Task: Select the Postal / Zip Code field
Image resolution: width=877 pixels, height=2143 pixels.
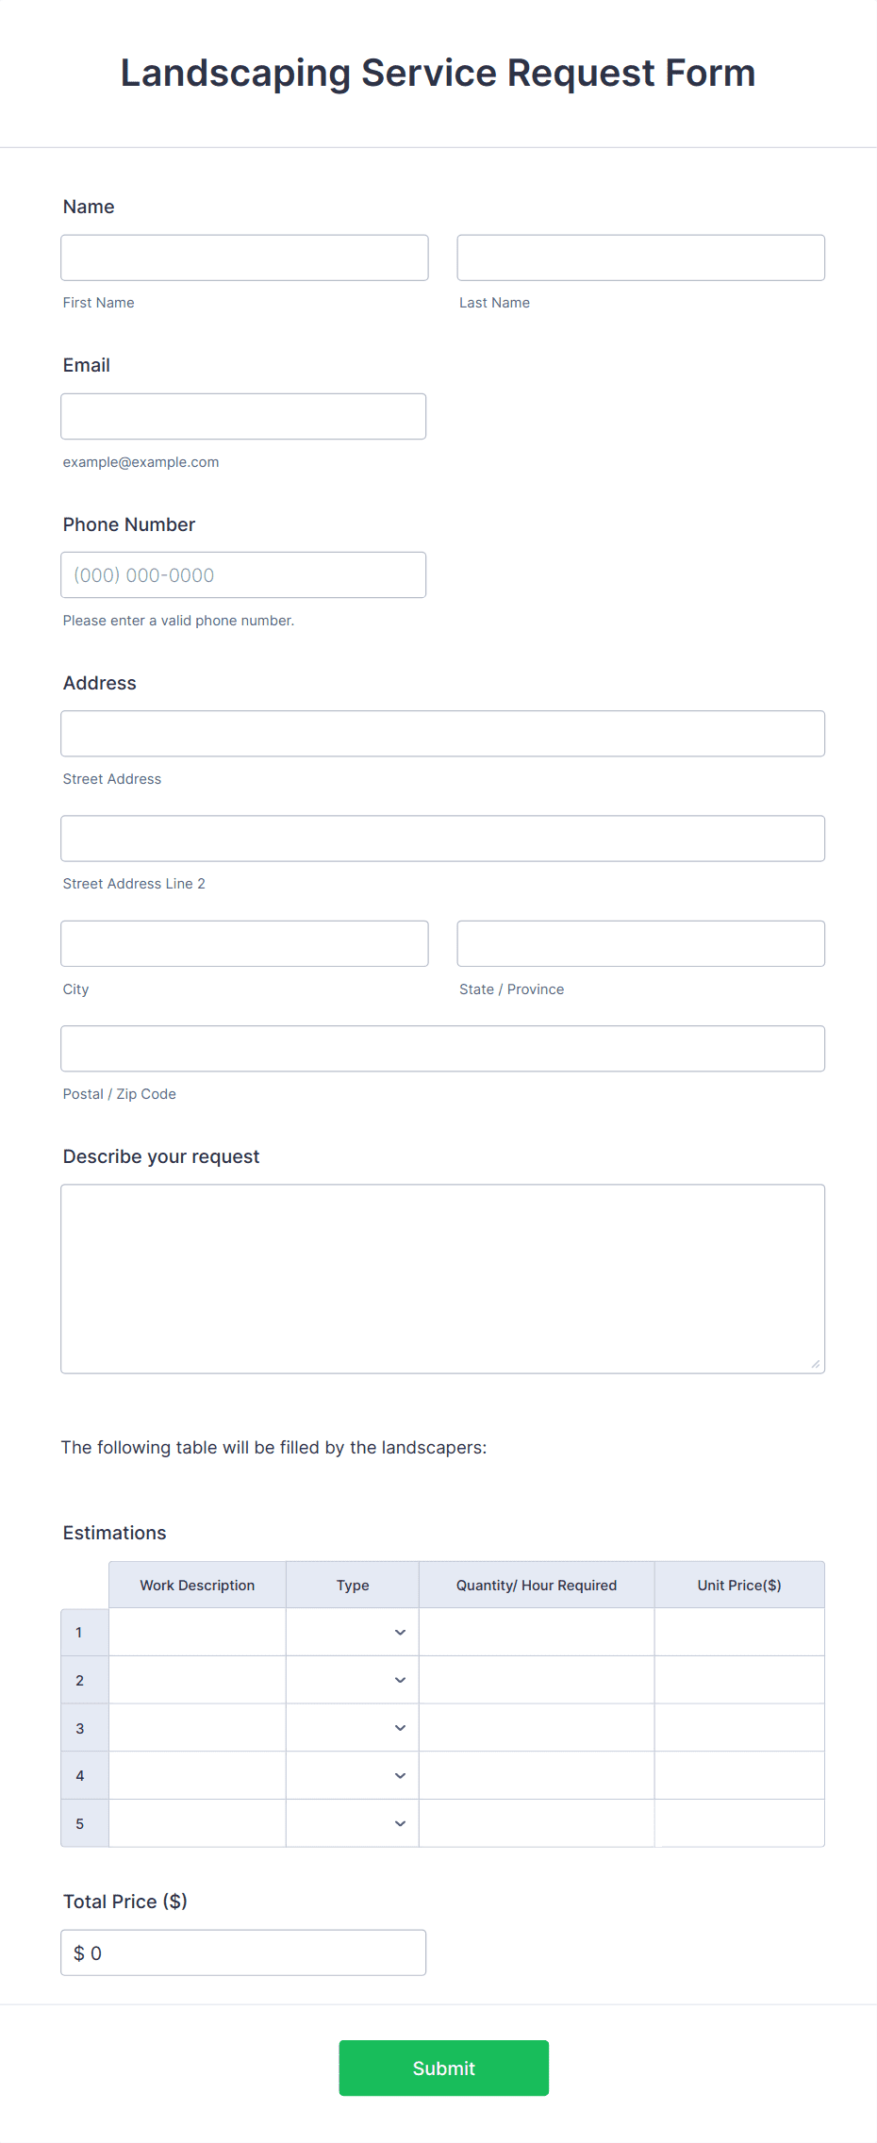Action: click(x=442, y=1048)
